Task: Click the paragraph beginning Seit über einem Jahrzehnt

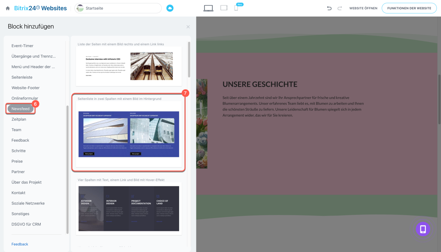Action: 293,106
